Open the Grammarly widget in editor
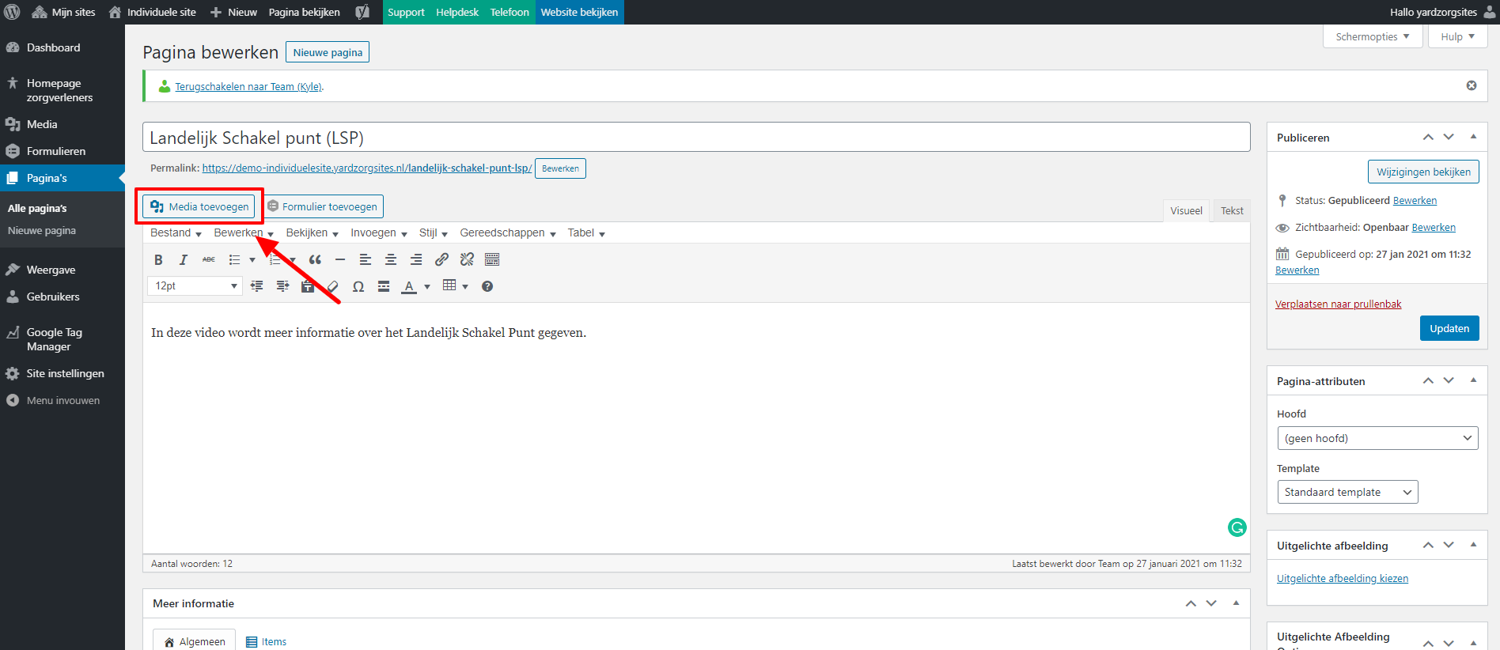1500x650 pixels. pyautogui.click(x=1237, y=527)
